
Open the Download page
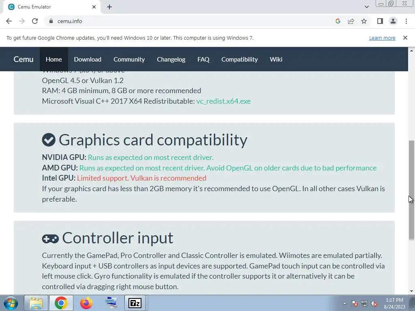pos(88,59)
